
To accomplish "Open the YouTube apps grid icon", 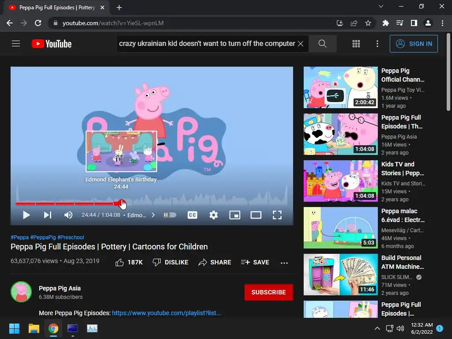I will pyautogui.click(x=356, y=44).
